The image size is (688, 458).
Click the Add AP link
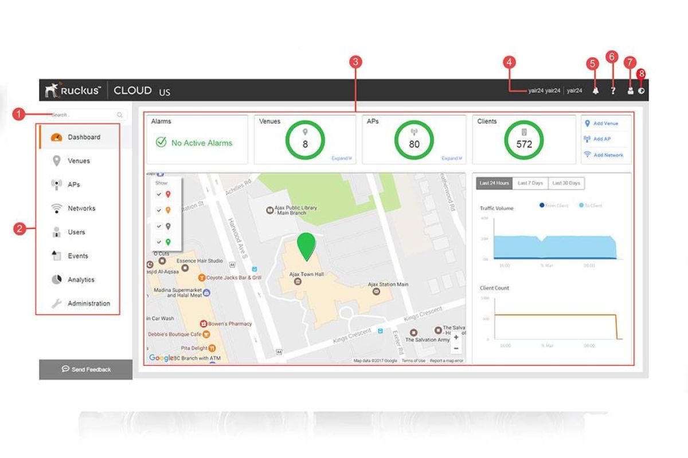[602, 139]
